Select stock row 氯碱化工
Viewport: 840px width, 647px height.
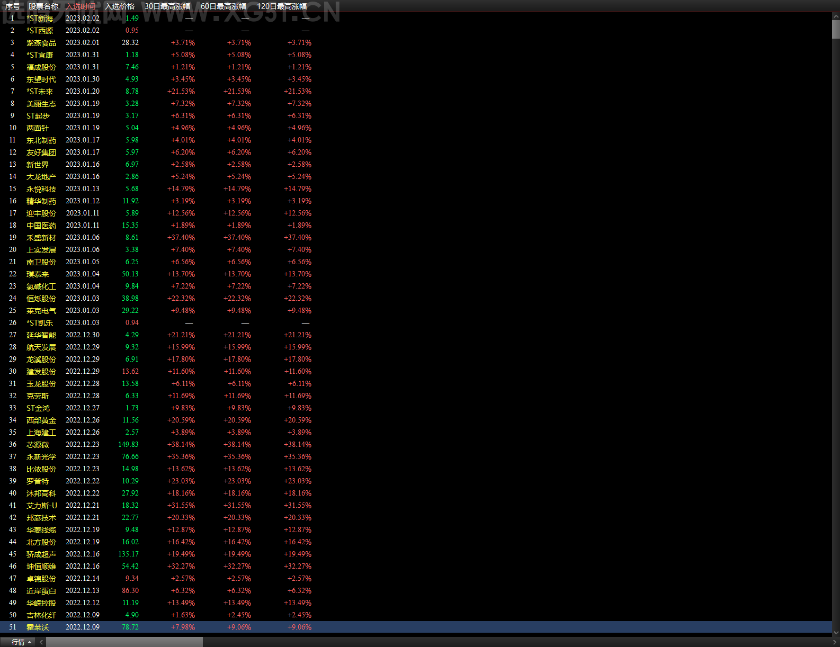[416, 286]
